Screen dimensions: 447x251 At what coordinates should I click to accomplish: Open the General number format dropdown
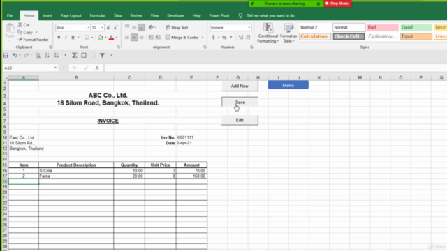pos(249,28)
